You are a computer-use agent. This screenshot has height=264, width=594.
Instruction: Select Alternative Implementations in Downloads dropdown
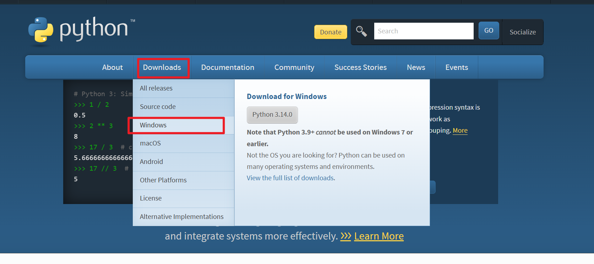pos(184,217)
